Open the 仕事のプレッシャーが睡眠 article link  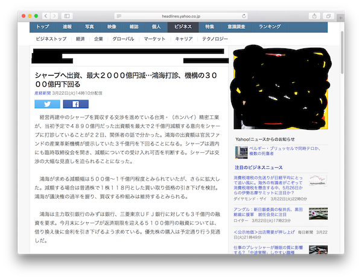tap(268, 250)
